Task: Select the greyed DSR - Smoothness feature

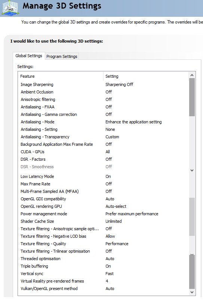Action: 37,167
